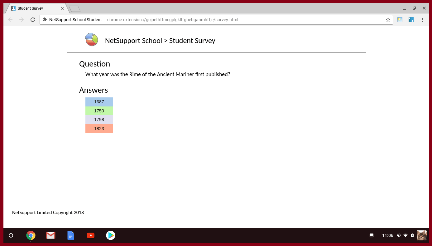Close the Student Survey tab
Image resolution: width=432 pixels, height=246 pixels.
(62, 8)
